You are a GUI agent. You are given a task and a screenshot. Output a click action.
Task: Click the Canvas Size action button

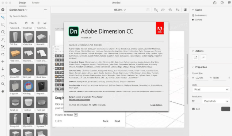[x=195, y=57]
